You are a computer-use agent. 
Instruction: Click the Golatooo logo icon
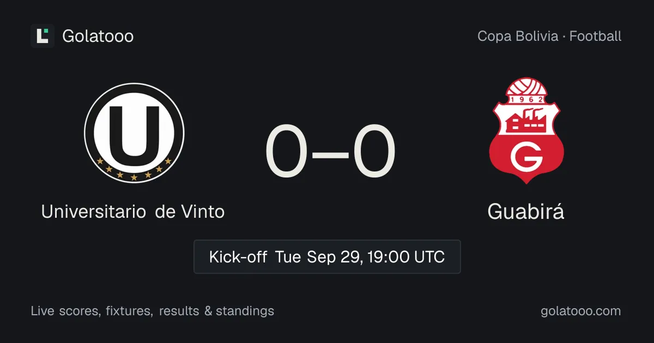point(43,36)
